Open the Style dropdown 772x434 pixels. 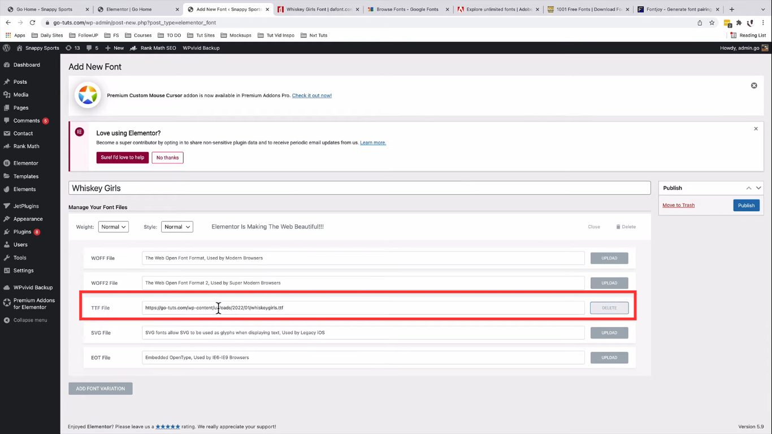177,227
